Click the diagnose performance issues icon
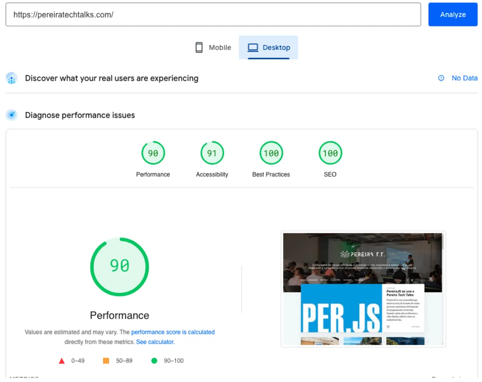482x382 pixels. click(12, 115)
